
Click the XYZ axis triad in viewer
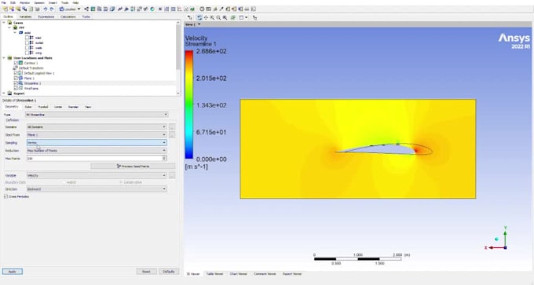[497, 239]
